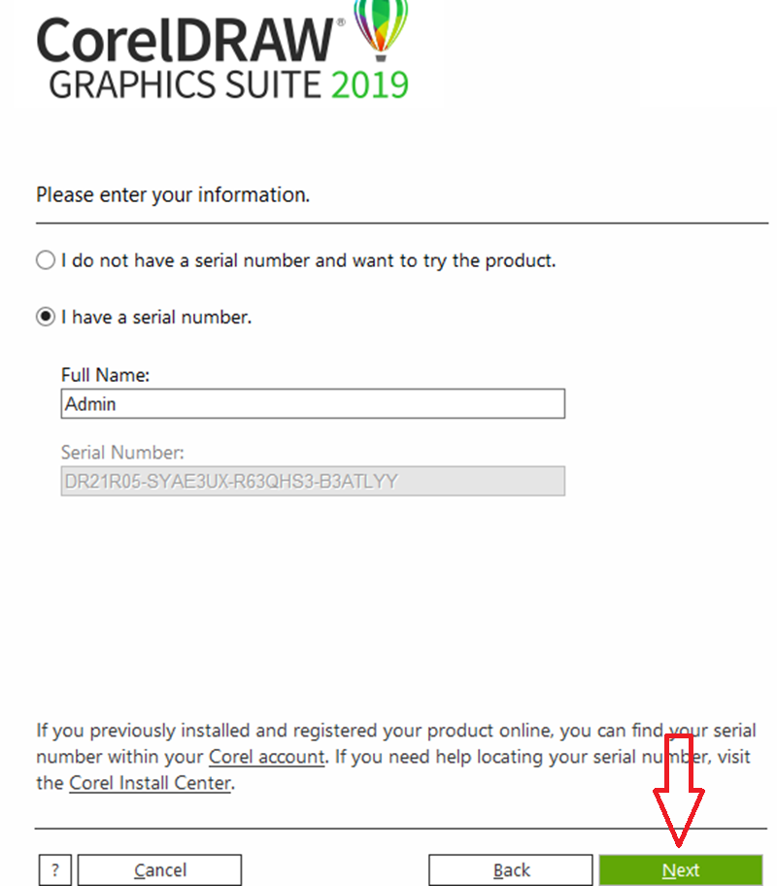Focus the Full Name text box
The width and height of the screenshot is (777, 886).
(x=312, y=404)
